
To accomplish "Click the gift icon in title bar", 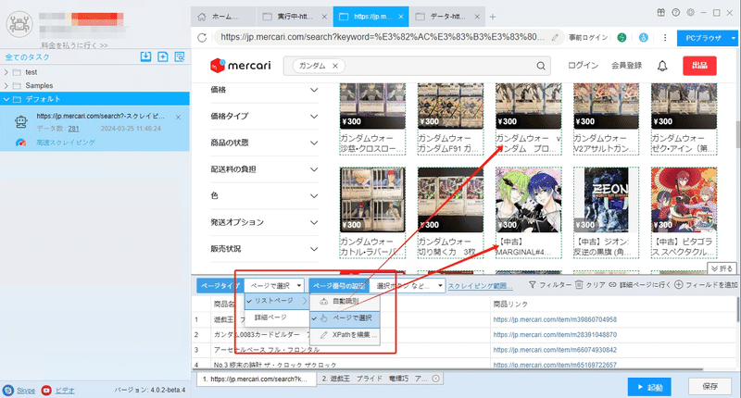I will (x=661, y=13).
